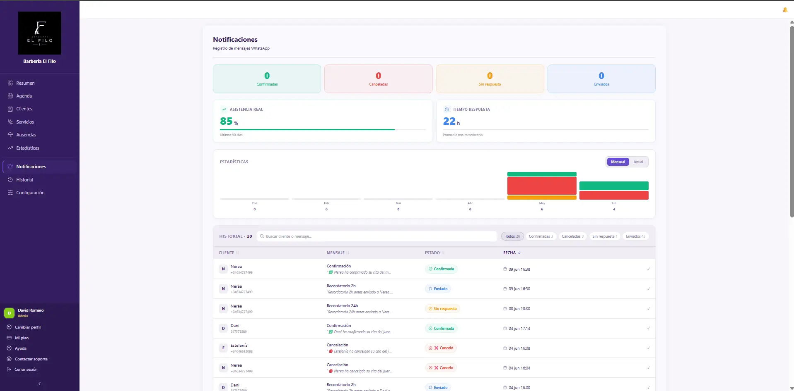
Task: Click the Sin respuesta summary card
Action: click(490, 79)
